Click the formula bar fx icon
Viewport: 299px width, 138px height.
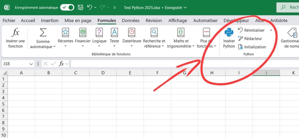click(x=61, y=64)
